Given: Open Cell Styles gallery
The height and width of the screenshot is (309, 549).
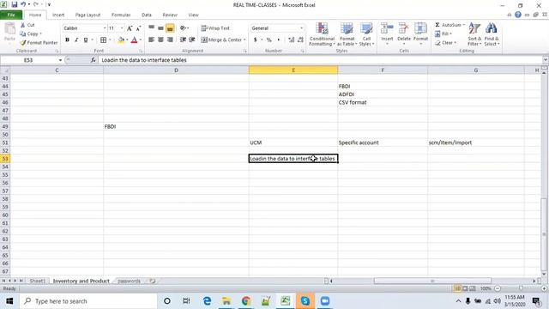Looking at the screenshot, I should 366,34.
